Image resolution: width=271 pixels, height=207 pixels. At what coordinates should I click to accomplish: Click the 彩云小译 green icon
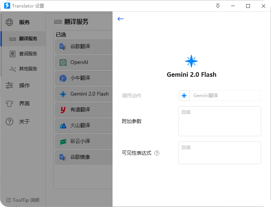pyautogui.click(x=63, y=142)
